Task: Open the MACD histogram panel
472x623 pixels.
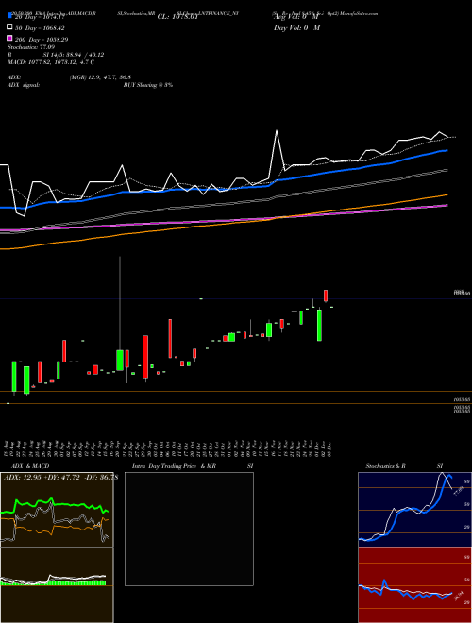Action: click(57, 585)
